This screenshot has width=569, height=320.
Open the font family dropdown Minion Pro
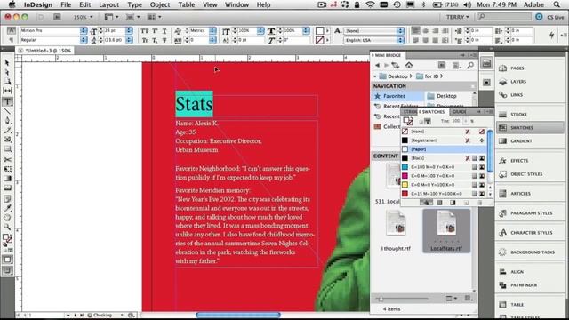pos(84,31)
